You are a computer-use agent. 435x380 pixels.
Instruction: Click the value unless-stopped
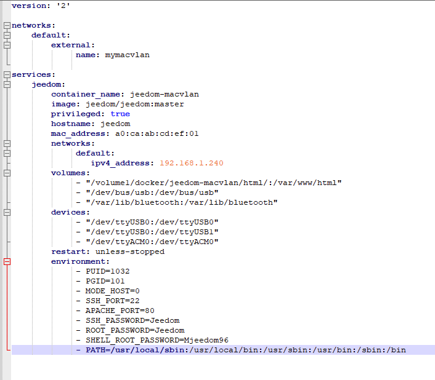tap(130, 251)
